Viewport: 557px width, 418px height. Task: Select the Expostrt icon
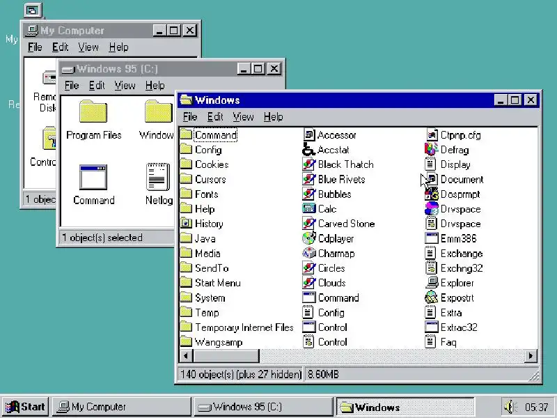(x=431, y=298)
